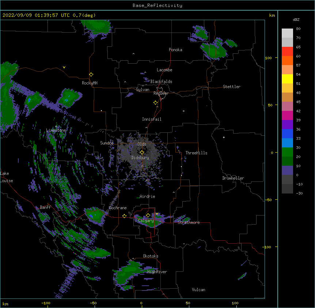Viewport: 315px width, 308px height.
Task: Click the yellow V marker northwest of RockyMH
Action: click(64, 67)
